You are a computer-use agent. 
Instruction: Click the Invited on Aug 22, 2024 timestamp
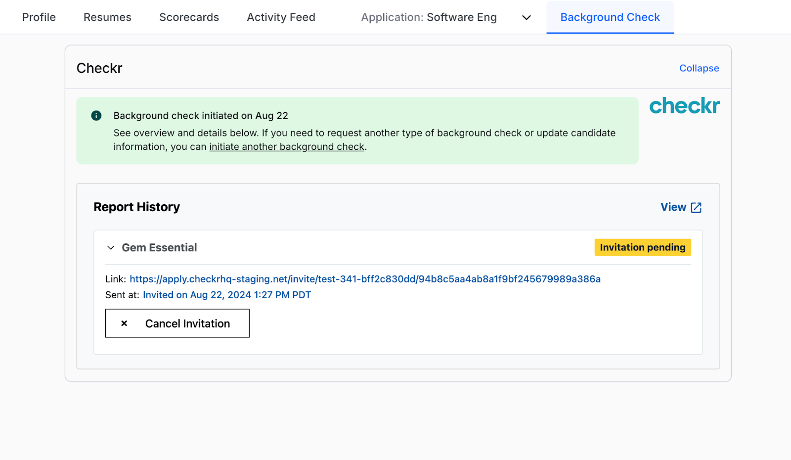pos(227,295)
